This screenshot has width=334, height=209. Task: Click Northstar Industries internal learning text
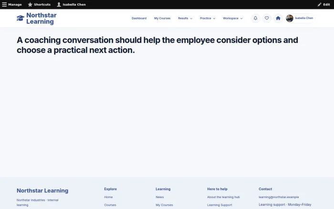[38, 202]
